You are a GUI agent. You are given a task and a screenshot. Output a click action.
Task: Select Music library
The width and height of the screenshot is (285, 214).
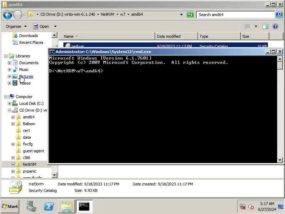coord(24,70)
